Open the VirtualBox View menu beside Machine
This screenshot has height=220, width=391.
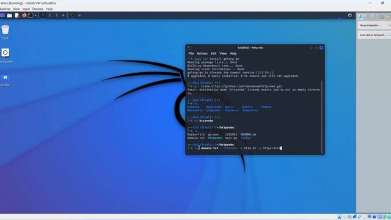click(16, 9)
